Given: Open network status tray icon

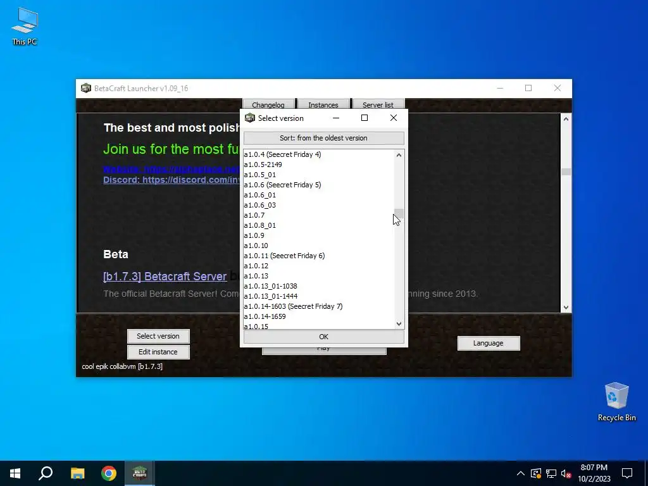Looking at the screenshot, I should [x=551, y=473].
